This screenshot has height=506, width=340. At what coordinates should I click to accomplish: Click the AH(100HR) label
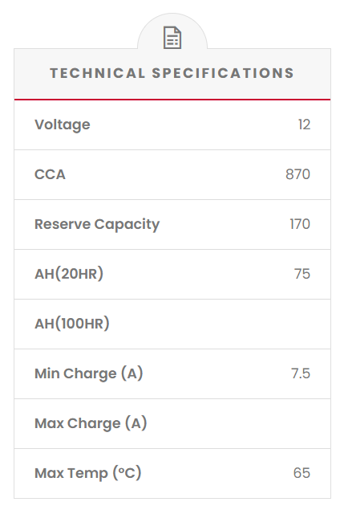point(72,324)
